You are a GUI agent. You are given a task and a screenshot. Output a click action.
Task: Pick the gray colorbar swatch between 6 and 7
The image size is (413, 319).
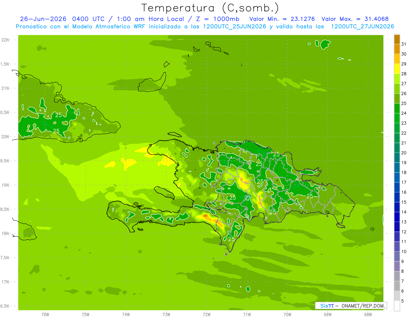click(397, 286)
